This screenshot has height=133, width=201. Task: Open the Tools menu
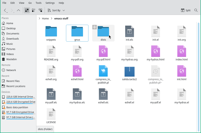click(38, 3)
